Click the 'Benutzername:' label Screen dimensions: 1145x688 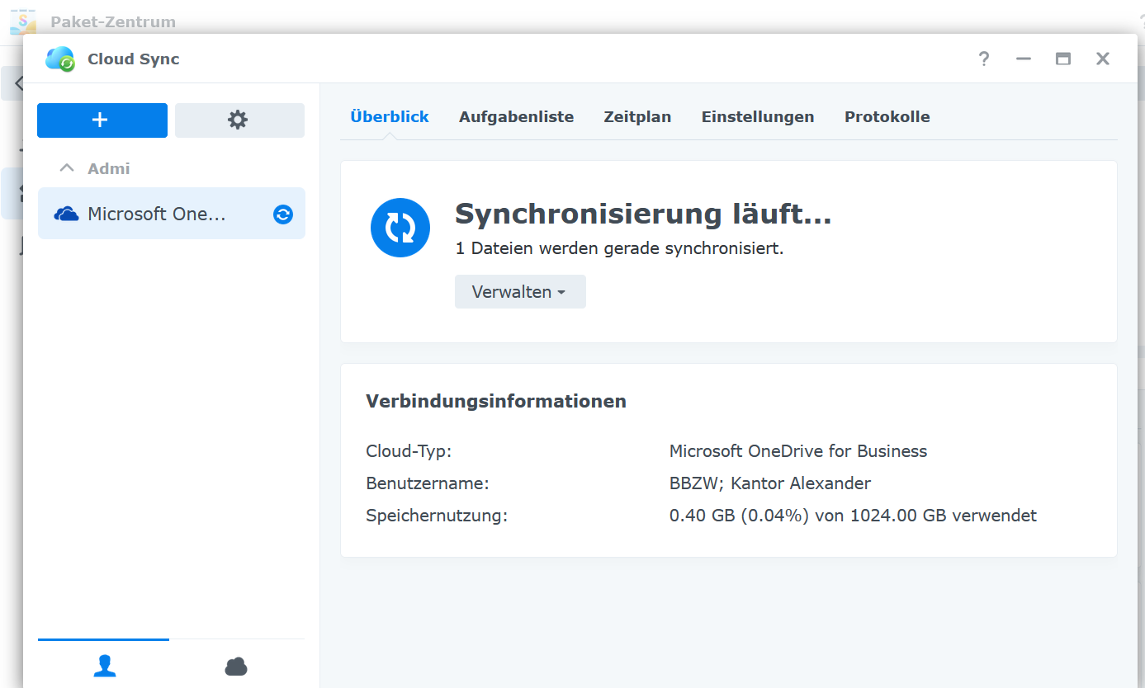tap(428, 483)
